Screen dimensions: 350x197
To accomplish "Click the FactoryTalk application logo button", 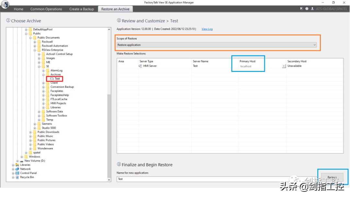I will coord(5,6).
